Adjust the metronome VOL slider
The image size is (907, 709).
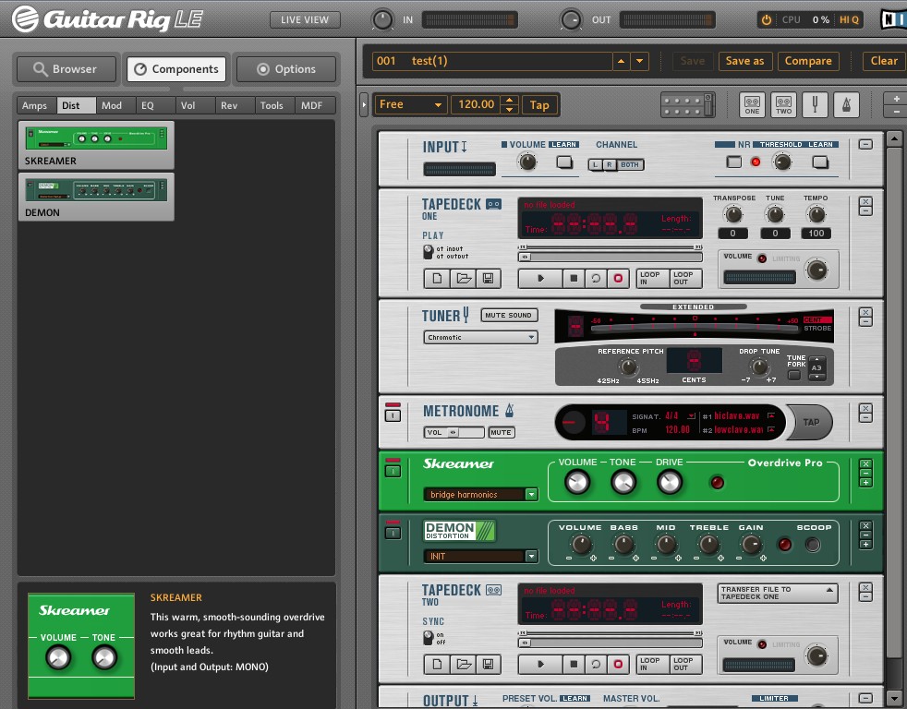click(x=454, y=433)
